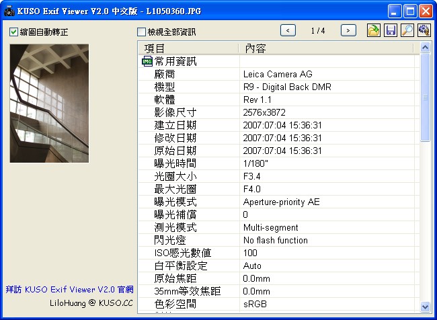Click the magnifying glass search icon
This screenshot has width=437, height=320.
tap(407, 30)
